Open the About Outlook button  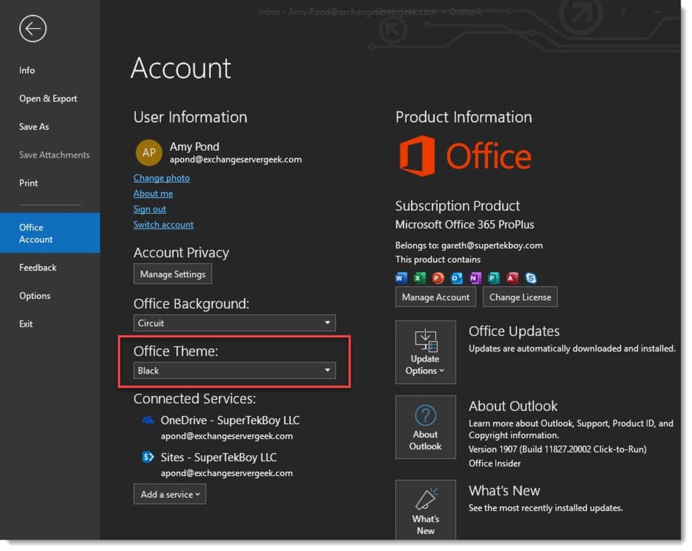pyautogui.click(x=426, y=427)
